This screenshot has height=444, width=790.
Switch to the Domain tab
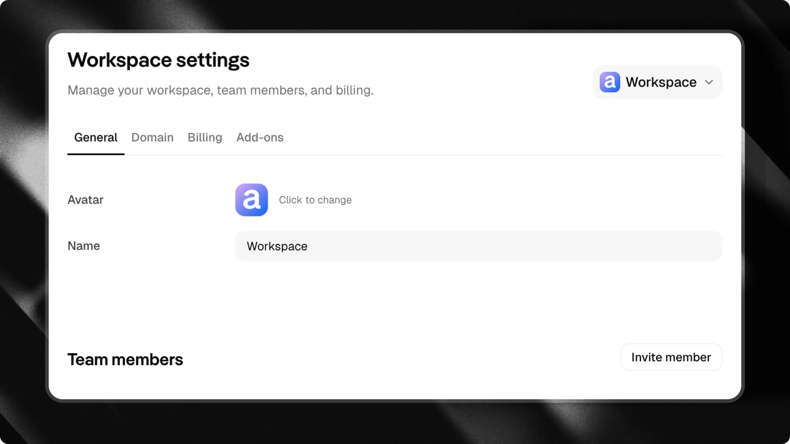tap(152, 137)
